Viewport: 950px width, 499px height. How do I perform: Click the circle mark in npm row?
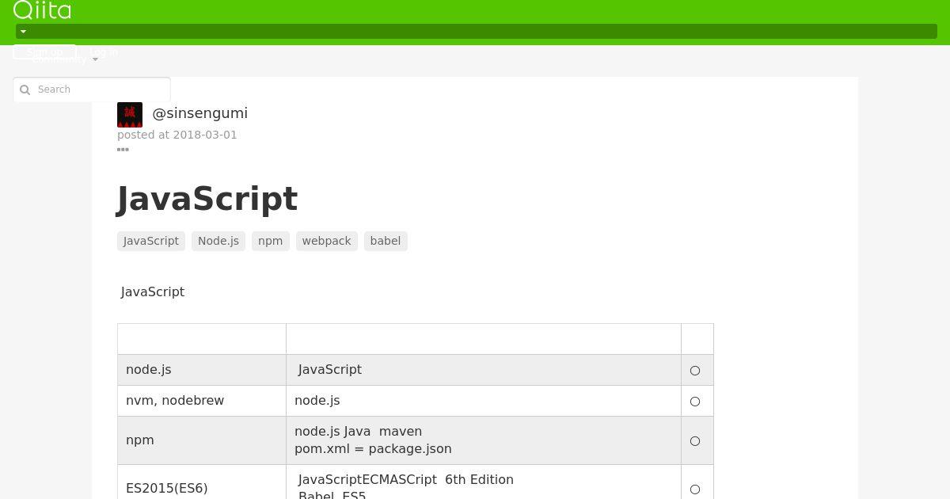[x=695, y=441]
